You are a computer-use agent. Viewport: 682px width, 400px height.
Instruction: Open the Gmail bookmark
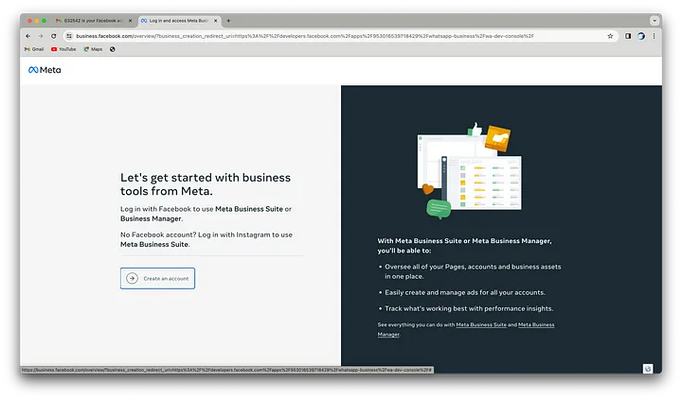[x=34, y=49]
